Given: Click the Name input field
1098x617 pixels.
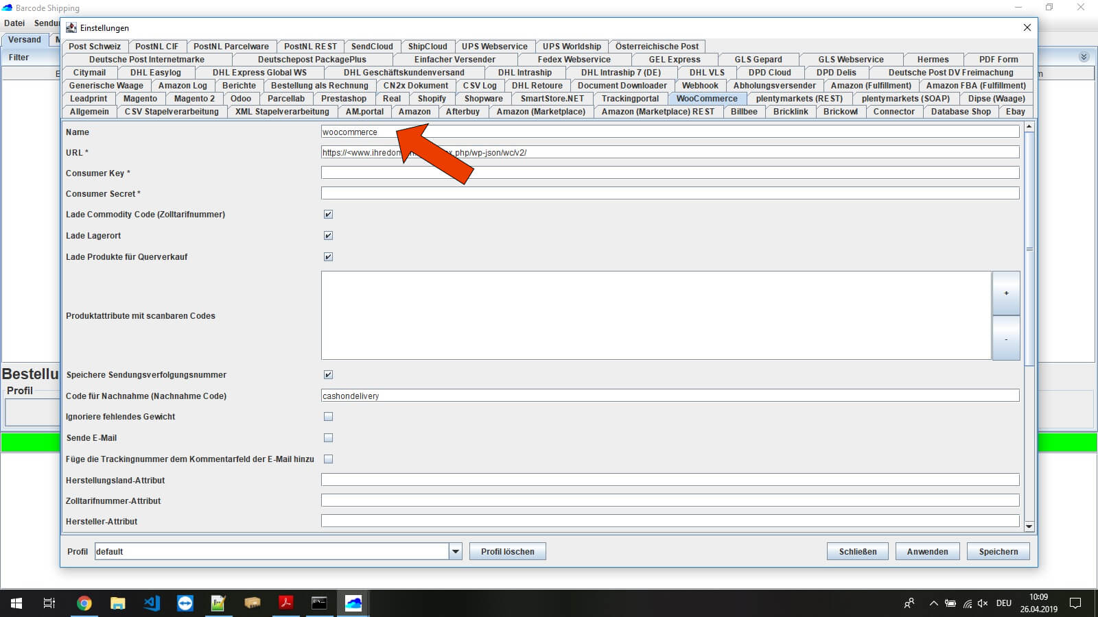Looking at the screenshot, I should point(670,132).
